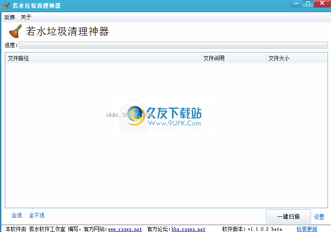
Task: Open forum link bbs.rssws.net
Action: [189, 229]
